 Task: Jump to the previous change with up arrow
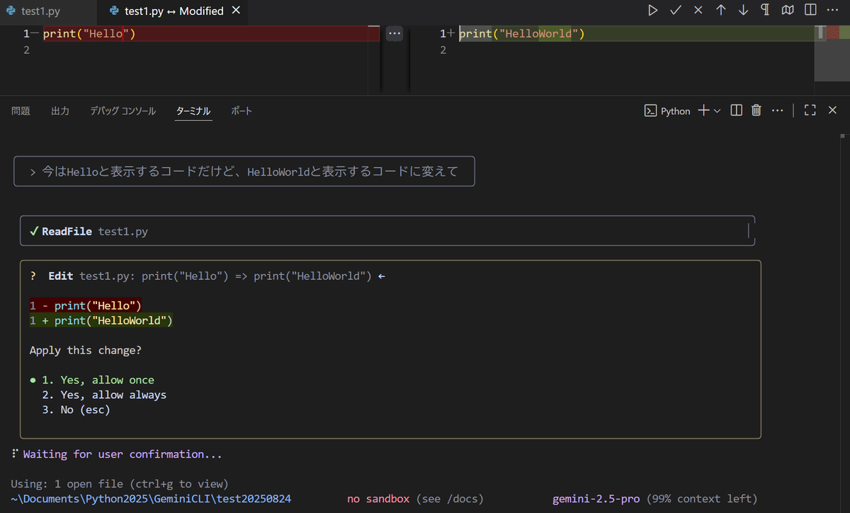(720, 10)
